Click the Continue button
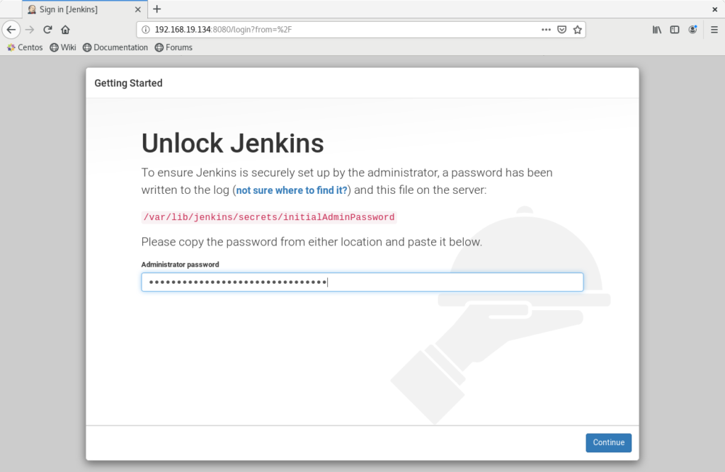This screenshot has height=472, width=725. point(608,442)
